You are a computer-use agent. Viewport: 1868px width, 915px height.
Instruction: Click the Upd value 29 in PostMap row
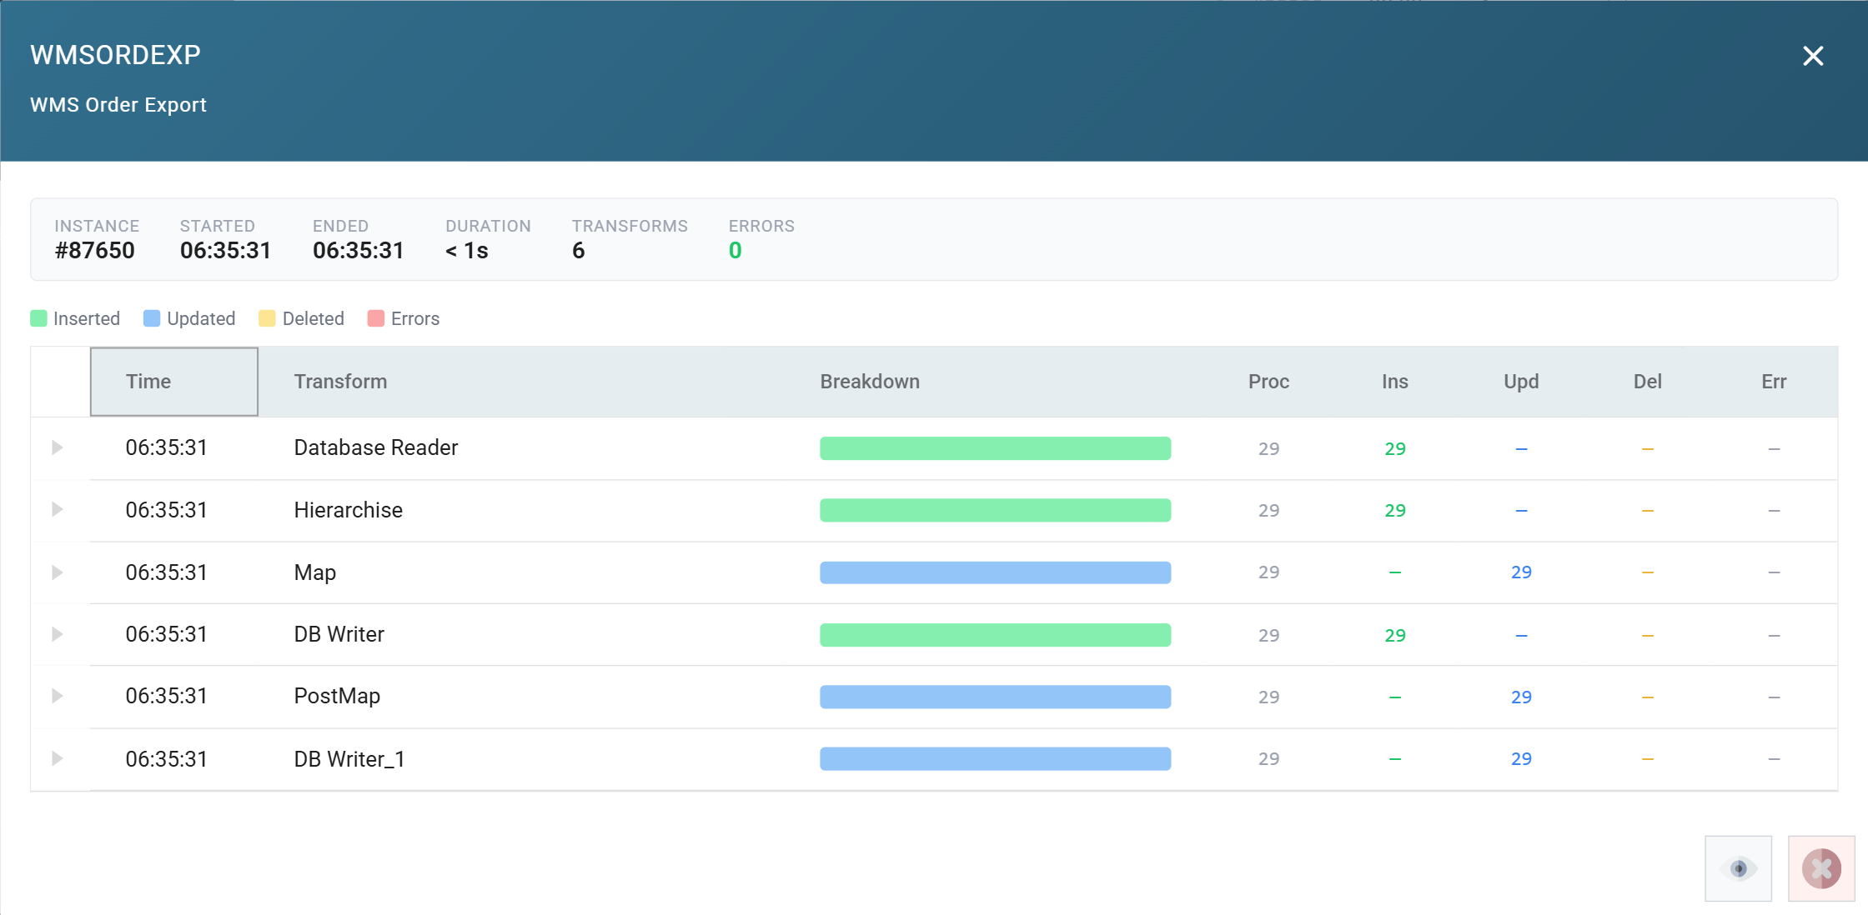pos(1521,697)
